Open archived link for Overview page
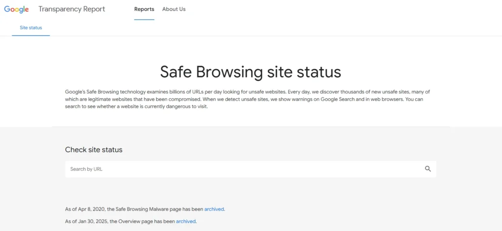The height and width of the screenshot is (231, 502). 186,221
